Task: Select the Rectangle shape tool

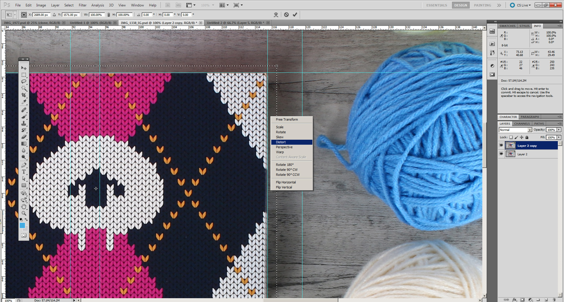Action: (24, 185)
